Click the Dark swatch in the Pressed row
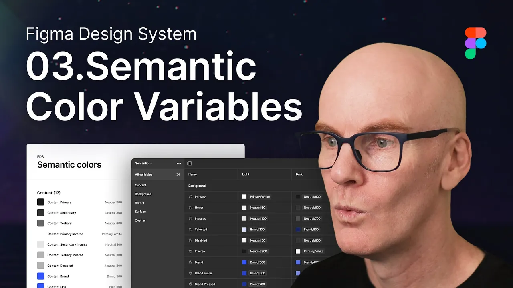Image resolution: width=513 pixels, height=288 pixels. 298,218
